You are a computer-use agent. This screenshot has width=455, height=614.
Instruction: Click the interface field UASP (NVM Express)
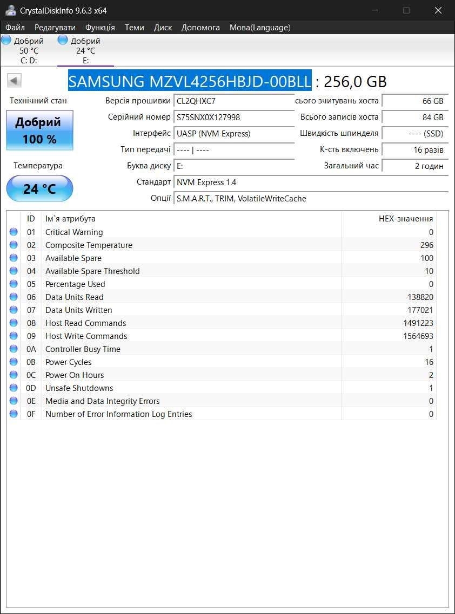[234, 134]
